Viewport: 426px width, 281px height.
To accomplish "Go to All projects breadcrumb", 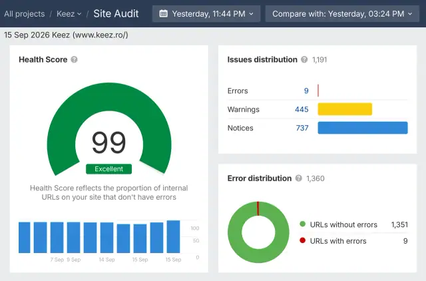I will coord(25,13).
